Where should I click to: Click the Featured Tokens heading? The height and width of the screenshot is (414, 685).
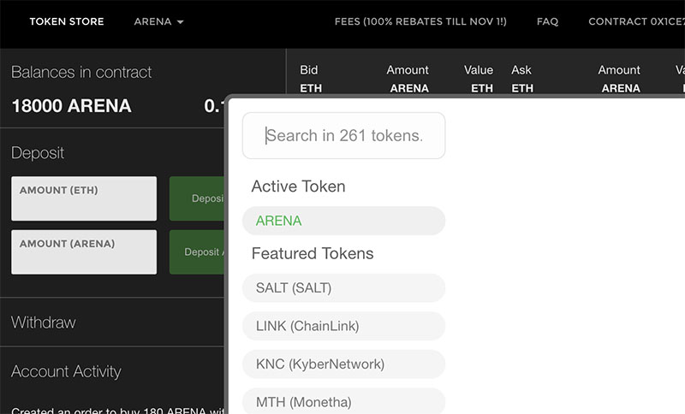[313, 253]
